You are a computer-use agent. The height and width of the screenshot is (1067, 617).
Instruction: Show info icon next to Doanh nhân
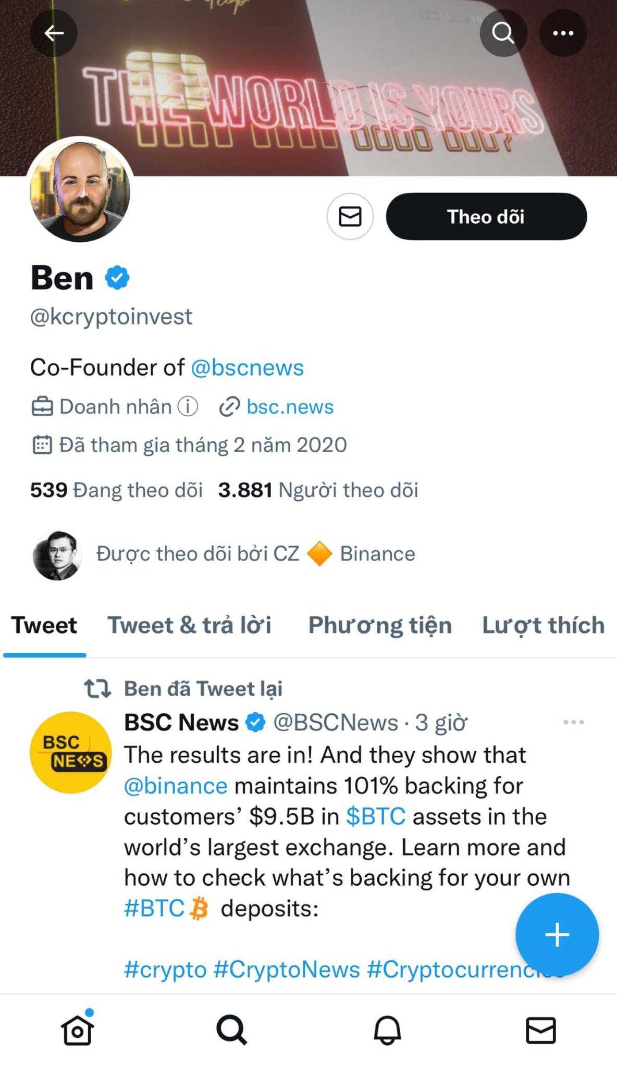click(188, 406)
